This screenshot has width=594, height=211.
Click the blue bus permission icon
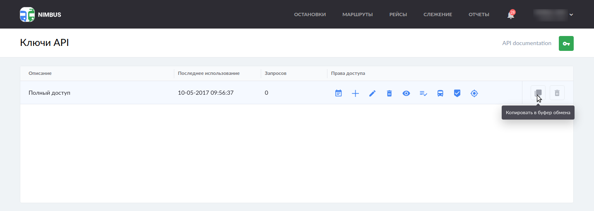[440, 93]
